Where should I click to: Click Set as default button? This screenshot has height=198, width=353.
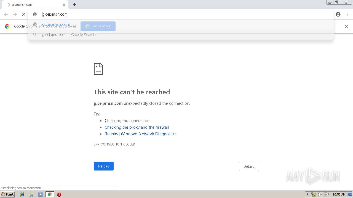(98, 26)
